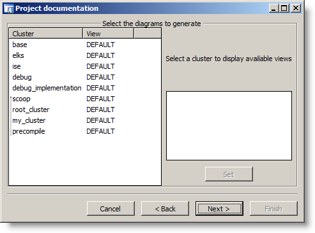Select the base cluster row

click(x=85, y=45)
